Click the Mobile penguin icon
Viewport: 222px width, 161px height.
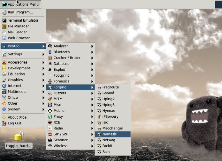[x=50, y=111]
